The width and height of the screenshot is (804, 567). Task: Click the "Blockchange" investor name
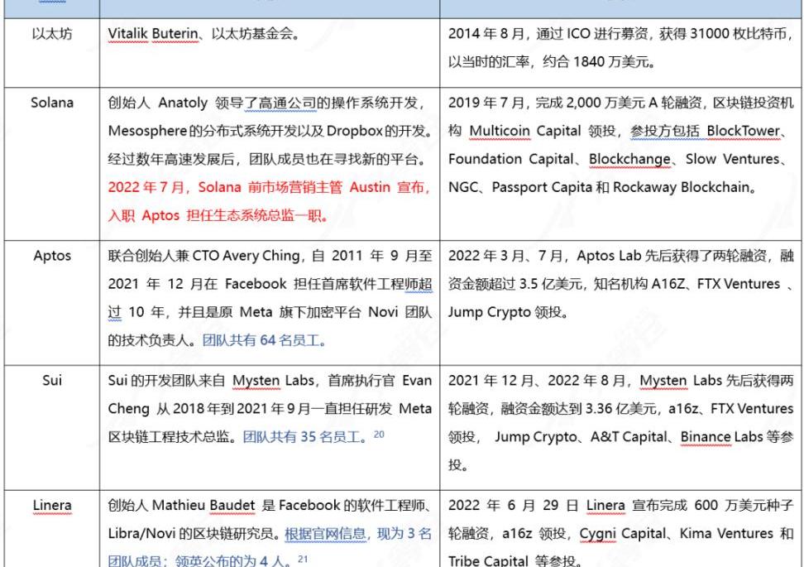(629, 159)
